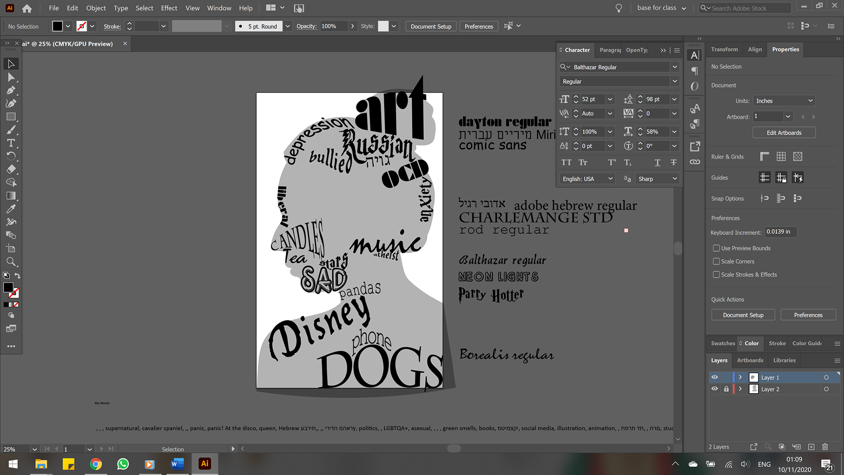Image resolution: width=844 pixels, height=475 pixels.
Task: Open the font family dropdown arrow
Action: pos(674,67)
